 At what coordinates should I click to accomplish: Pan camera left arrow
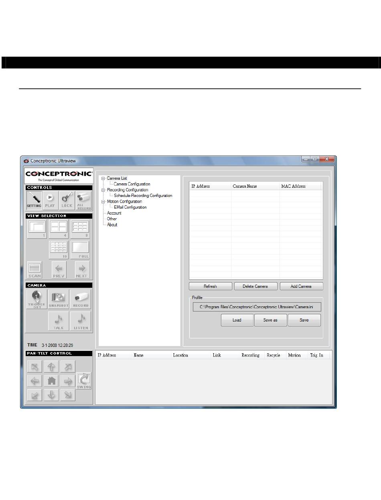[x=35, y=381]
